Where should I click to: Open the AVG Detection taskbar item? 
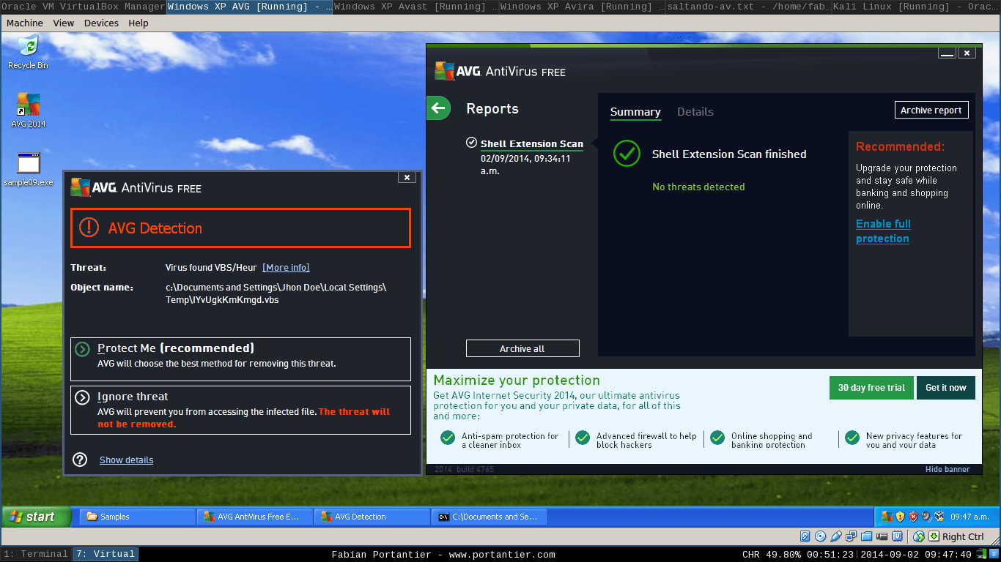coord(372,517)
